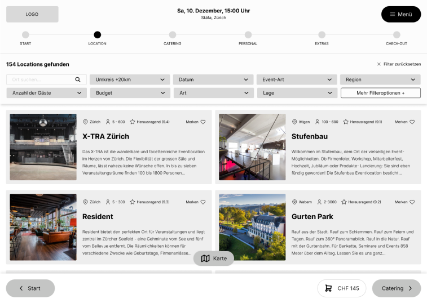Toggle Merken heart for X-TRA Zürich

point(203,122)
